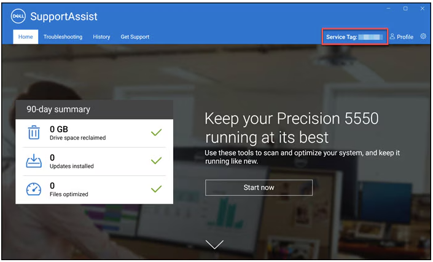Expand the page with the down chevron
The image size is (433, 262).
point(214,244)
